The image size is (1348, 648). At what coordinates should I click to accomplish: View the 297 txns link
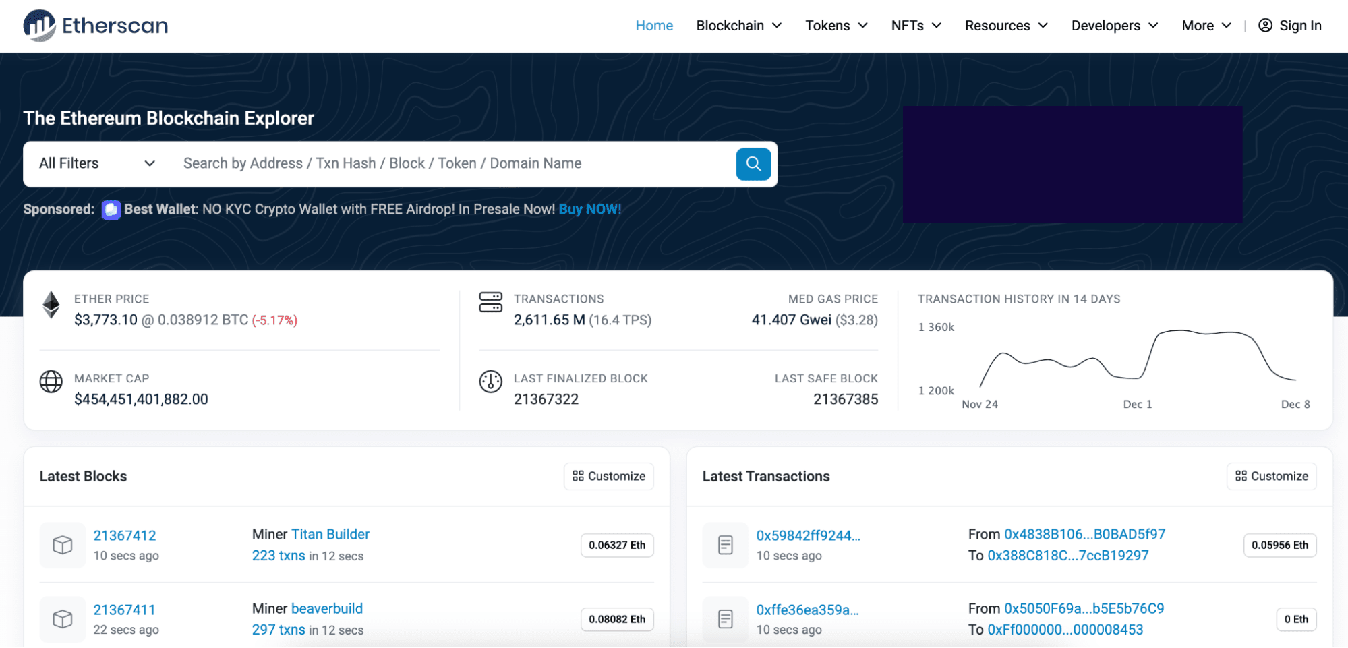point(279,630)
